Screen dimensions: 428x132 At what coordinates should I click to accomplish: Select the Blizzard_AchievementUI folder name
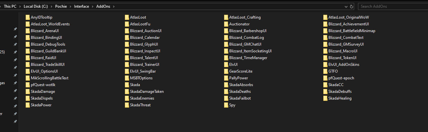pyautogui.click(x=349, y=24)
